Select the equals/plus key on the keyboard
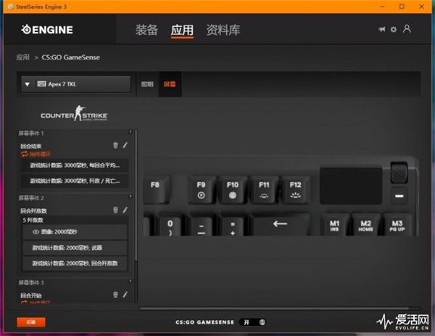 [x=233, y=226]
